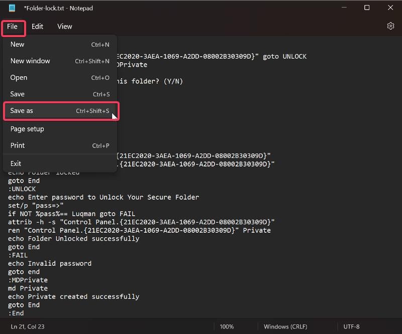The width and height of the screenshot is (402, 334).
Task: Choose Save in the File menu
Action: pyautogui.click(x=18, y=94)
